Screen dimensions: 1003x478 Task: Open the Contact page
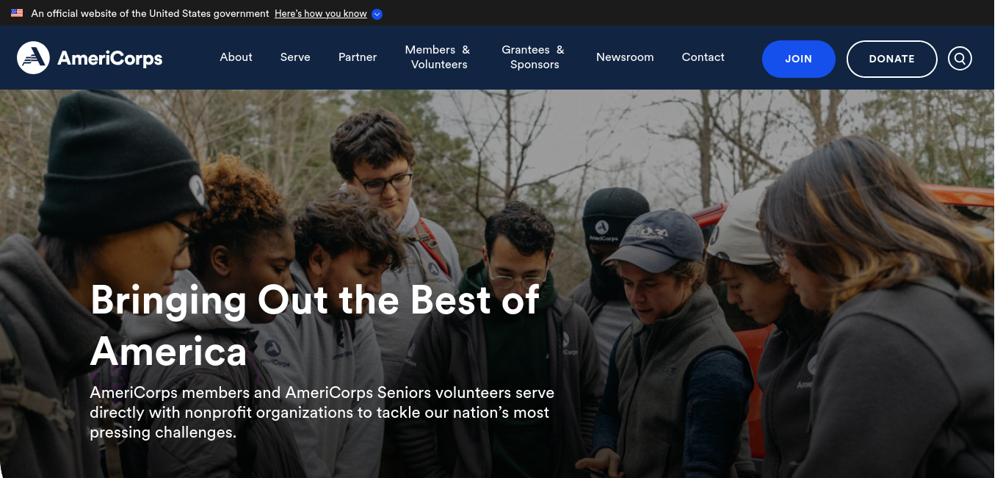[703, 57]
